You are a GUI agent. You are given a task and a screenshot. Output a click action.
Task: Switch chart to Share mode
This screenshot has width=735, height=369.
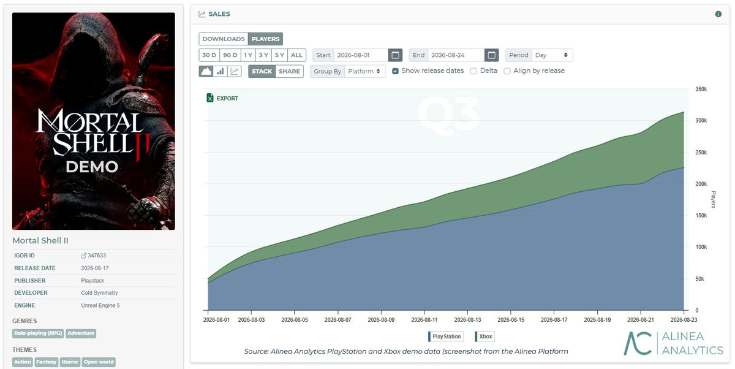point(289,71)
